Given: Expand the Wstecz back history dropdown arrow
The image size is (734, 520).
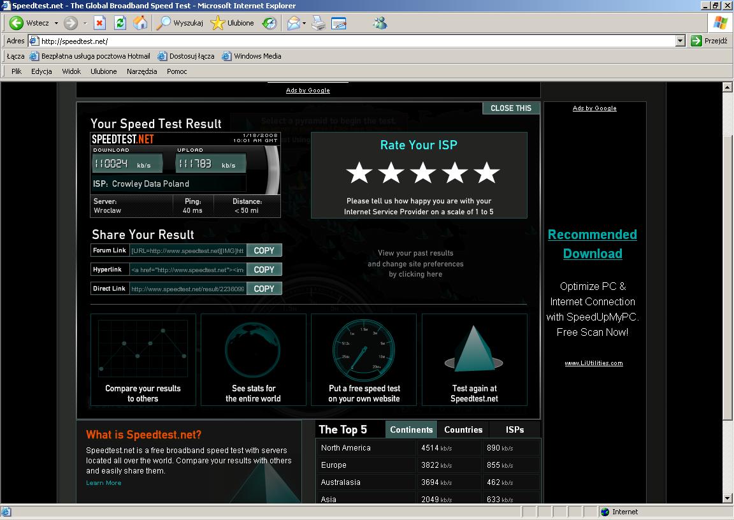Looking at the screenshot, I should tap(56, 23).
